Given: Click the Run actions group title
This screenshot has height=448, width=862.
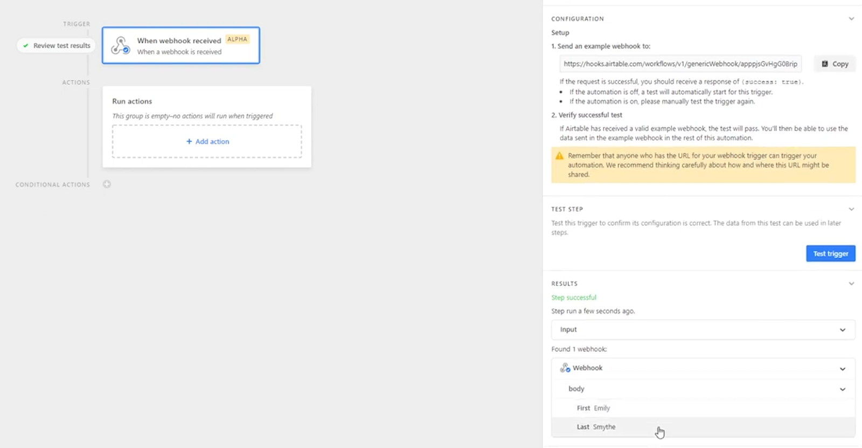Looking at the screenshot, I should [132, 101].
